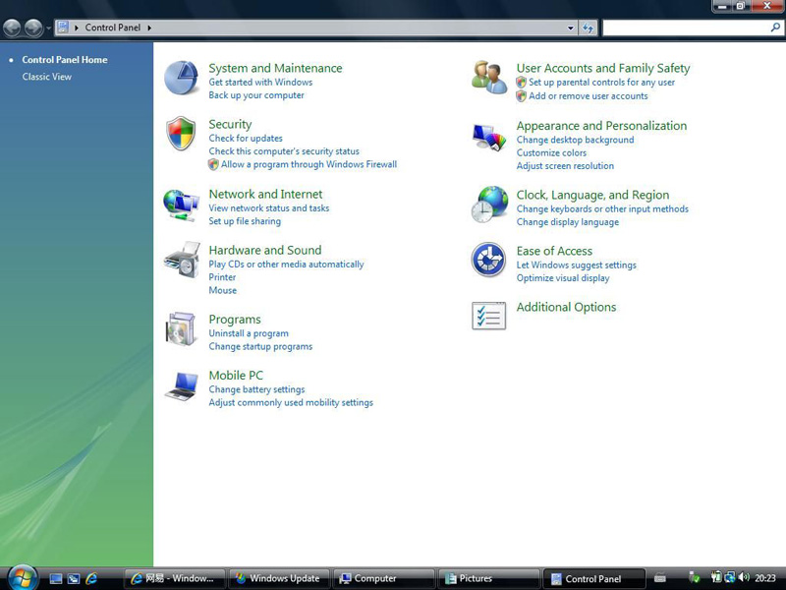Expand the arrow before Control Panel breadcrumb
The image size is (786, 590).
point(77,28)
